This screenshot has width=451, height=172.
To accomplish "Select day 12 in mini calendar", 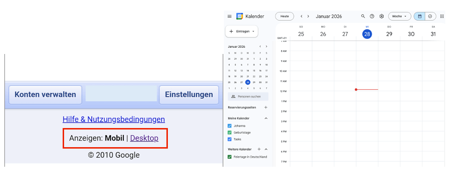I will tap(235, 71).
